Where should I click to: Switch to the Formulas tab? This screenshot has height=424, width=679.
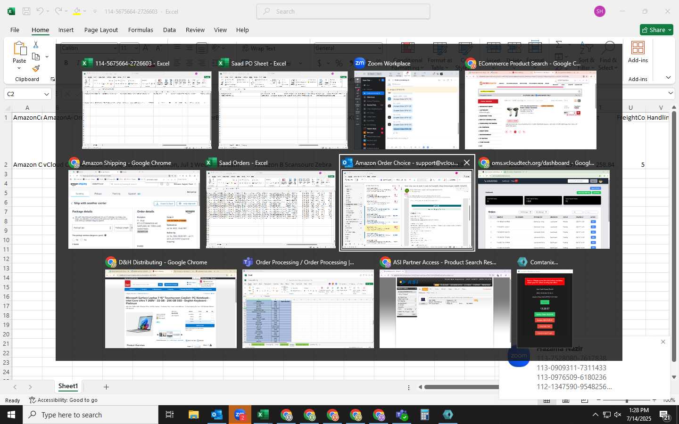click(x=141, y=30)
